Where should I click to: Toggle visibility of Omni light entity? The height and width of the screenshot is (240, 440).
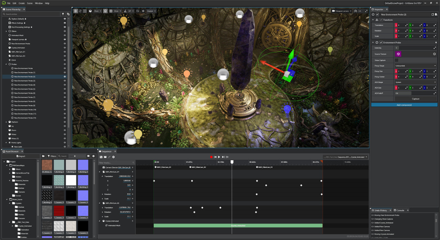pos(64,60)
